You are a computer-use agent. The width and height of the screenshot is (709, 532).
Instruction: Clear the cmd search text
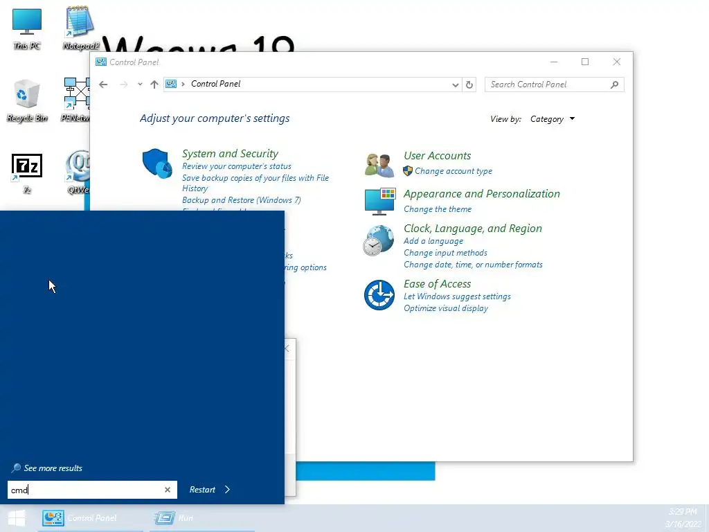[x=168, y=490]
